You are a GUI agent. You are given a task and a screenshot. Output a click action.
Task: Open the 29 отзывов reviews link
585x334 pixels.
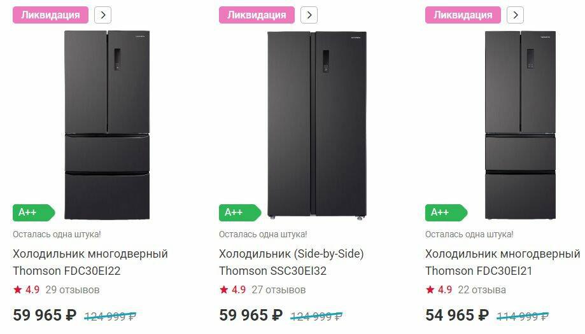(x=73, y=290)
